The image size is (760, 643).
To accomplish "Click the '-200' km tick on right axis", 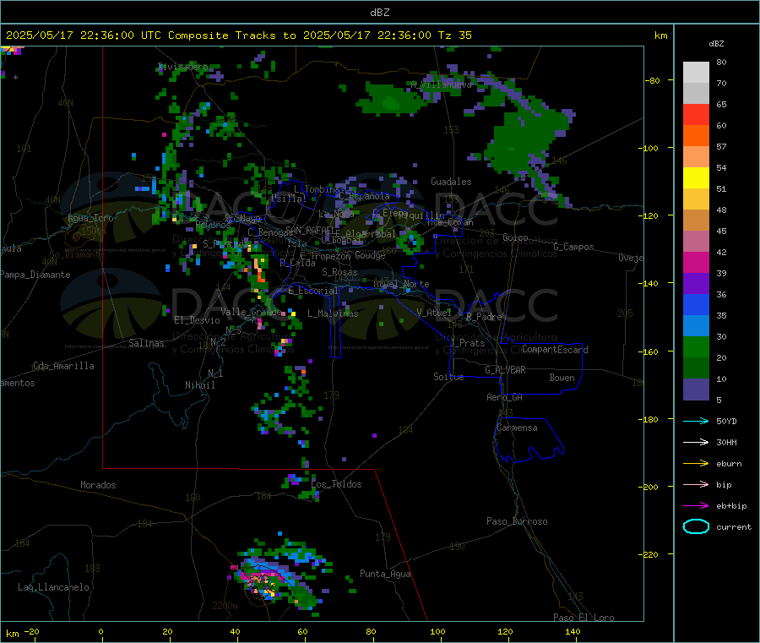I will click(x=649, y=487).
